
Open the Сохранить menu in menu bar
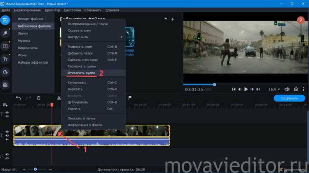[93, 10]
